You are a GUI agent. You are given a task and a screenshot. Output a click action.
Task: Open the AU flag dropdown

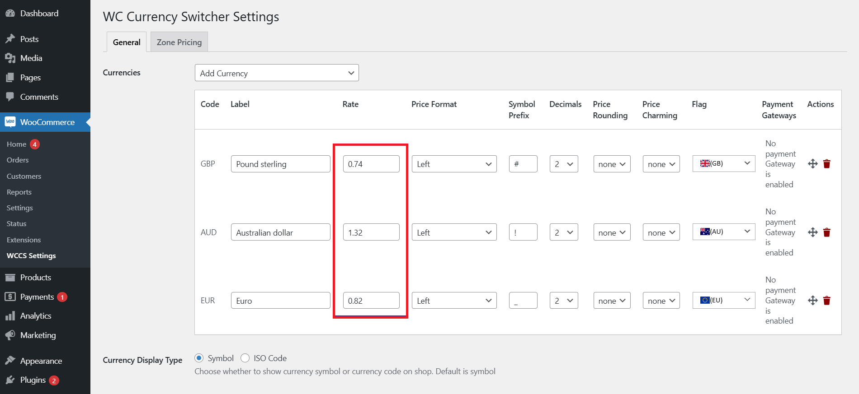(724, 232)
